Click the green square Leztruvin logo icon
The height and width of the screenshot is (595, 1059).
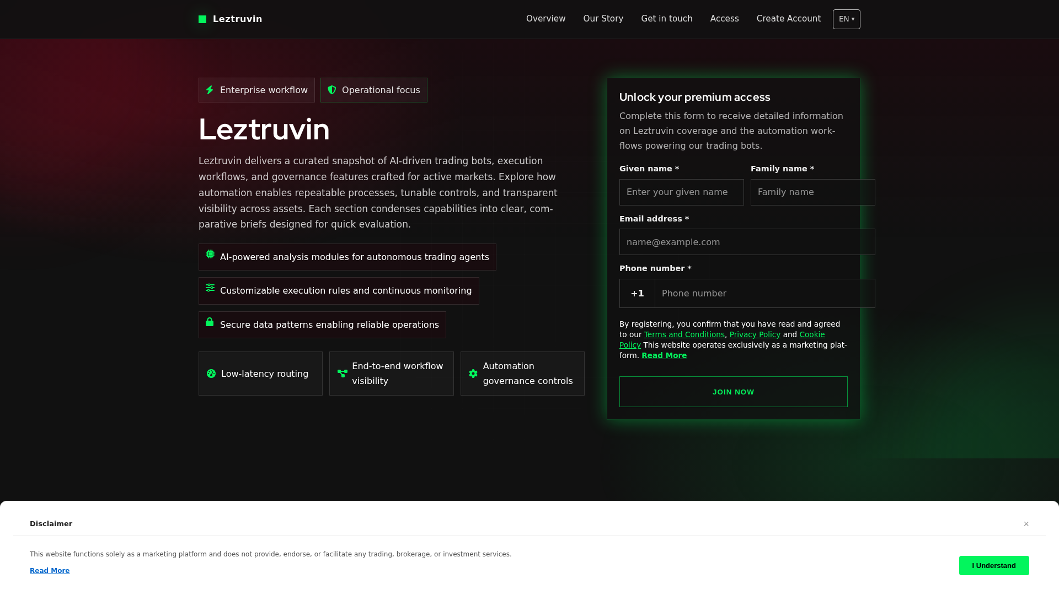point(202,19)
